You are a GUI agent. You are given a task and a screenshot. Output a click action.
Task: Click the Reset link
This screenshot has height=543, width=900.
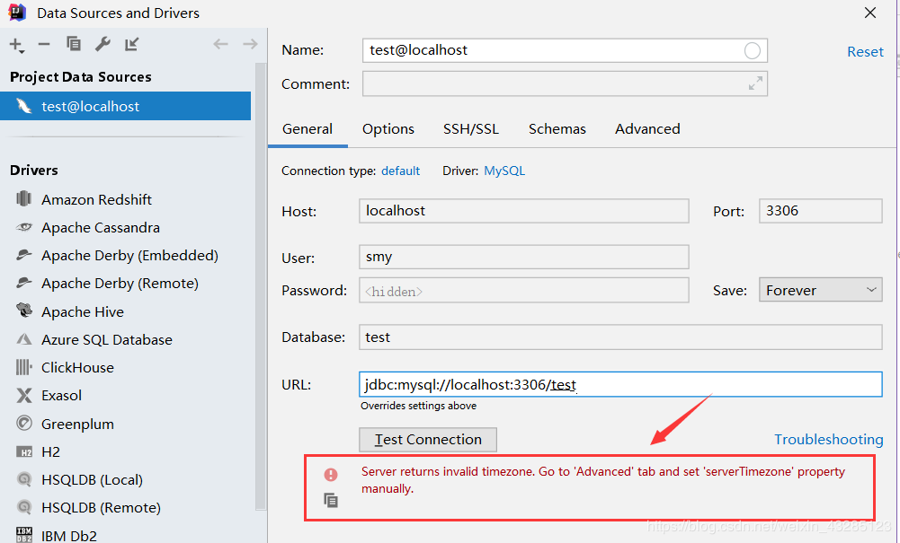pos(865,51)
